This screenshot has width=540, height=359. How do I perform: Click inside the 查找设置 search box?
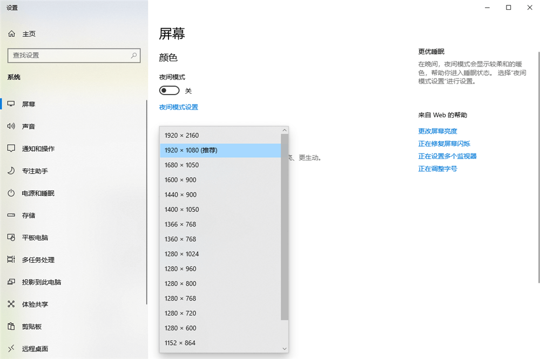pos(70,55)
